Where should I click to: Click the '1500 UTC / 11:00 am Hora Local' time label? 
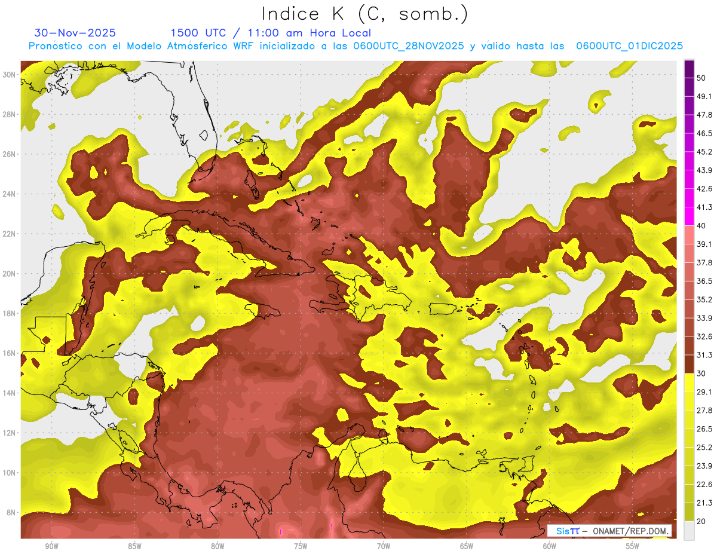tap(271, 33)
